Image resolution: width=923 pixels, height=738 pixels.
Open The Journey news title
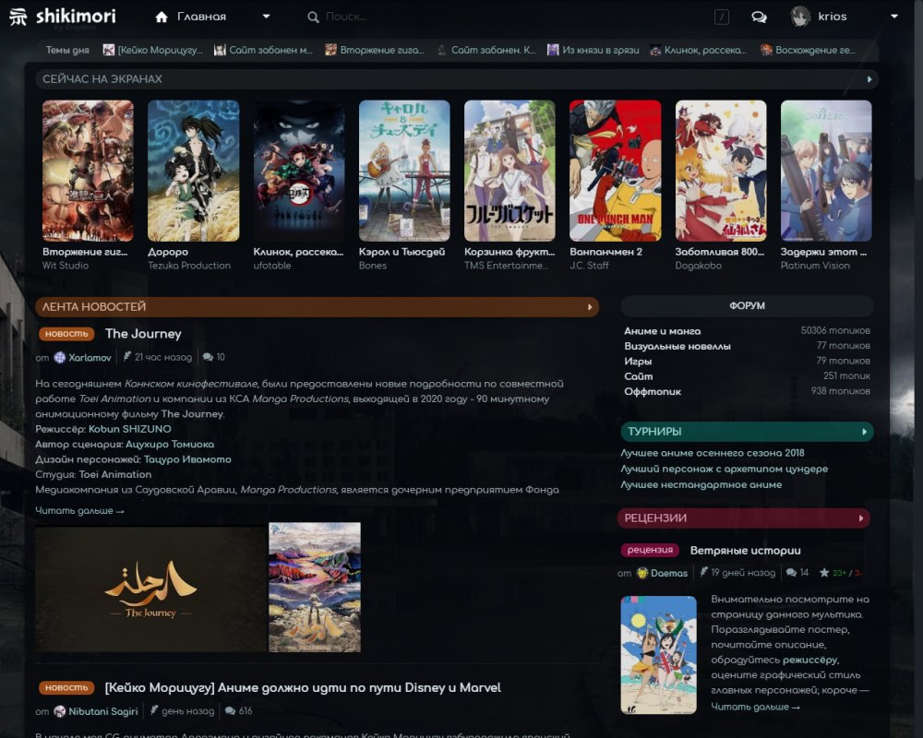tap(143, 334)
